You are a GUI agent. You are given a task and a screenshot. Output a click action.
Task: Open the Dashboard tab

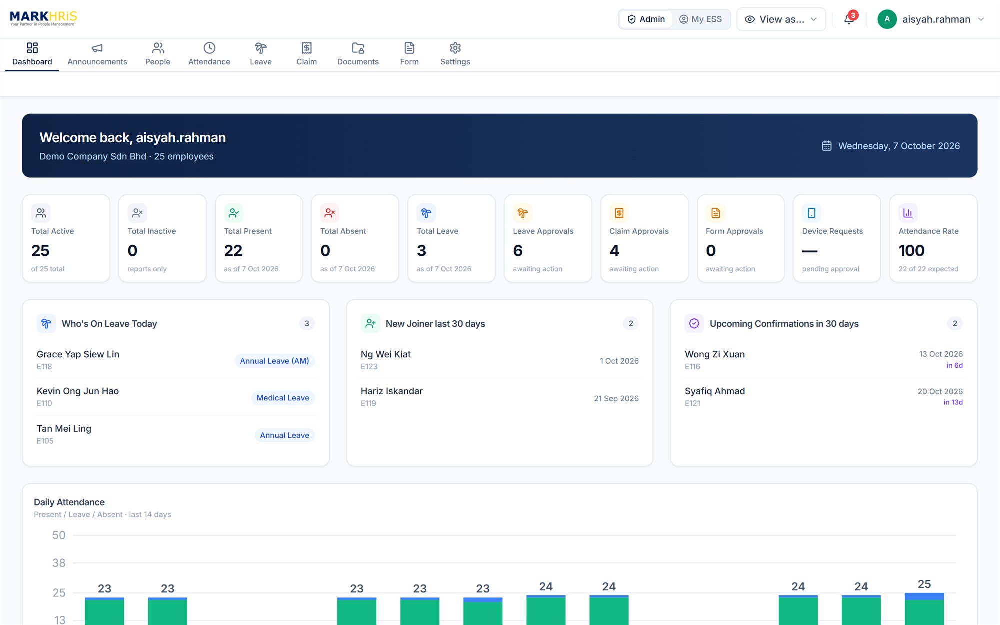pyautogui.click(x=32, y=54)
